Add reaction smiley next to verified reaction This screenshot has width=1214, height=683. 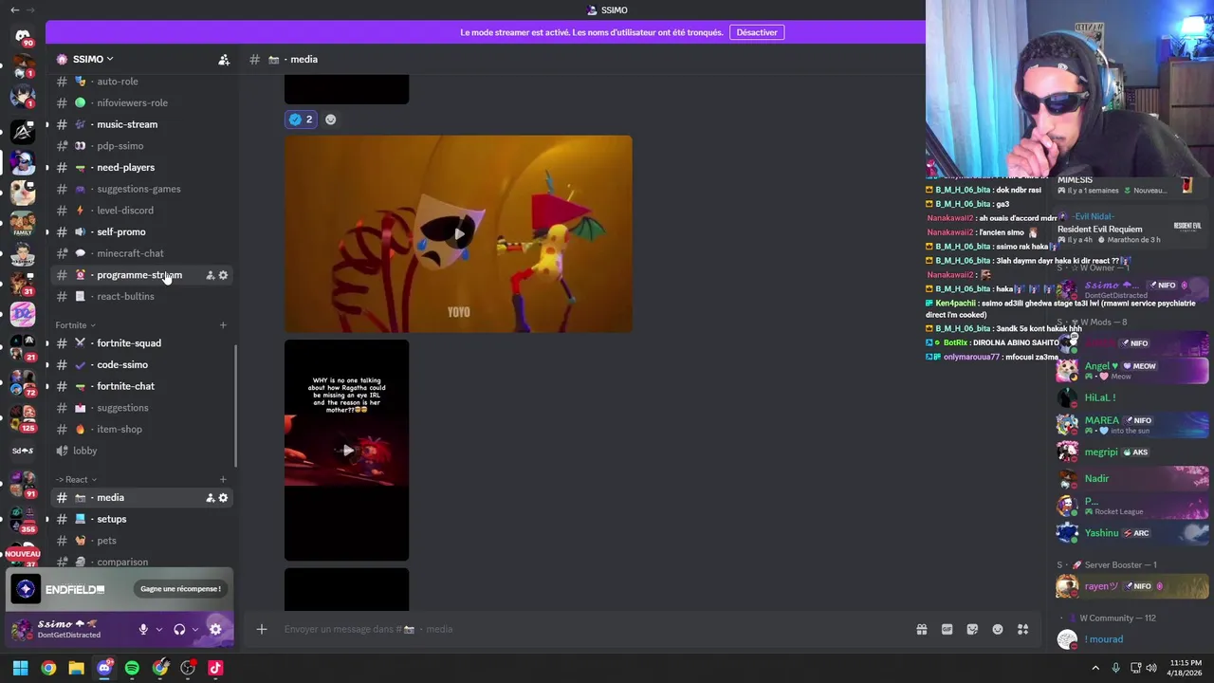pos(330,120)
